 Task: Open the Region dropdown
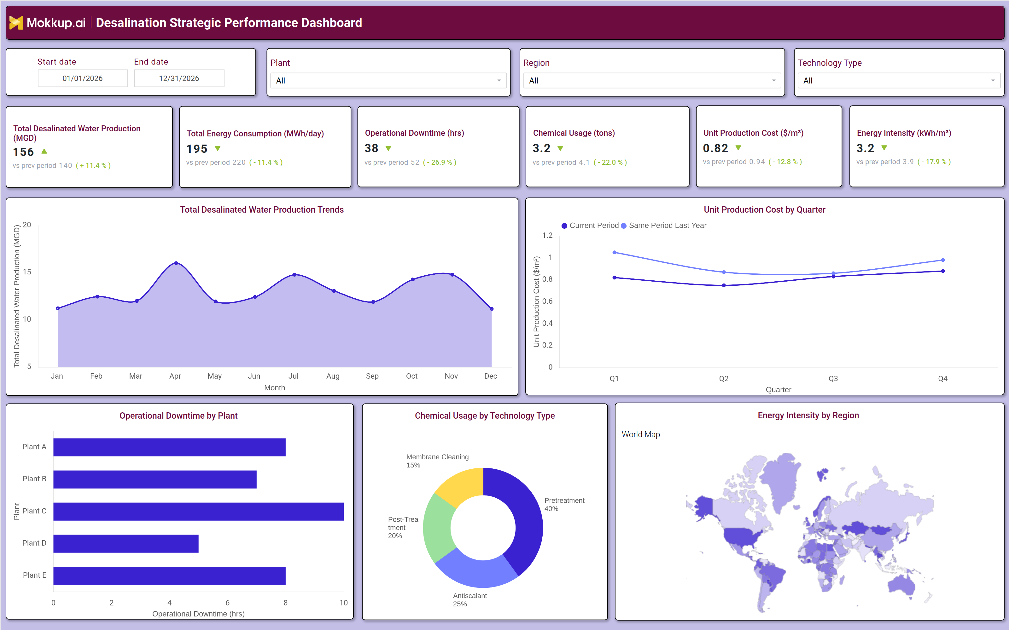point(652,81)
